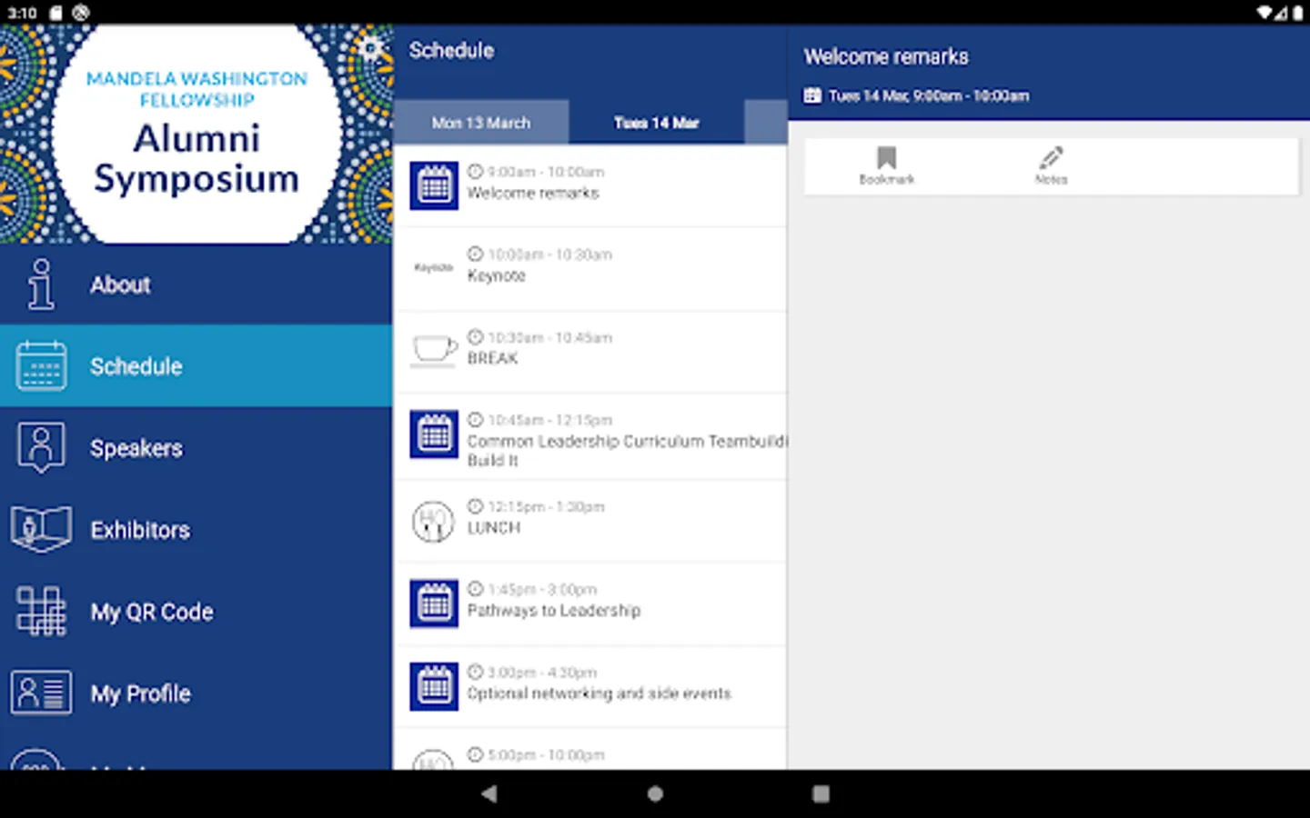The image size is (1310, 818).
Task: Tap the My QR Code icon
Action: (41, 611)
